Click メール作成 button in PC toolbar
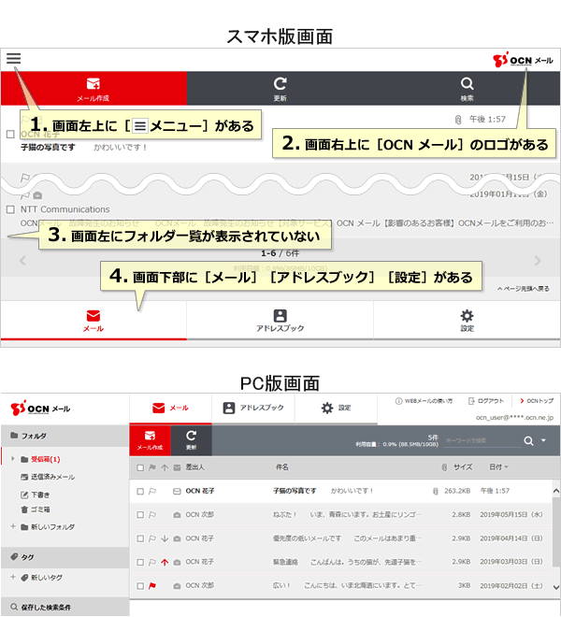 pos(150,440)
